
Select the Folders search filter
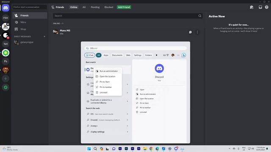(x=149, y=55)
